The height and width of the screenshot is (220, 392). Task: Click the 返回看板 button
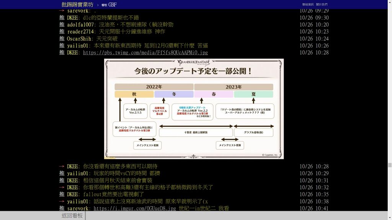click(x=72, y=216)
